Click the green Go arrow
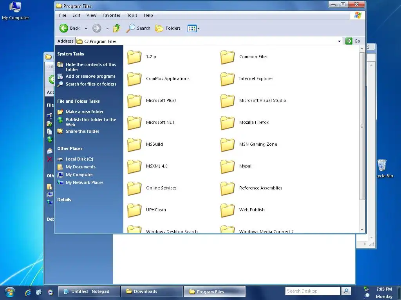 tap(349, 41)
